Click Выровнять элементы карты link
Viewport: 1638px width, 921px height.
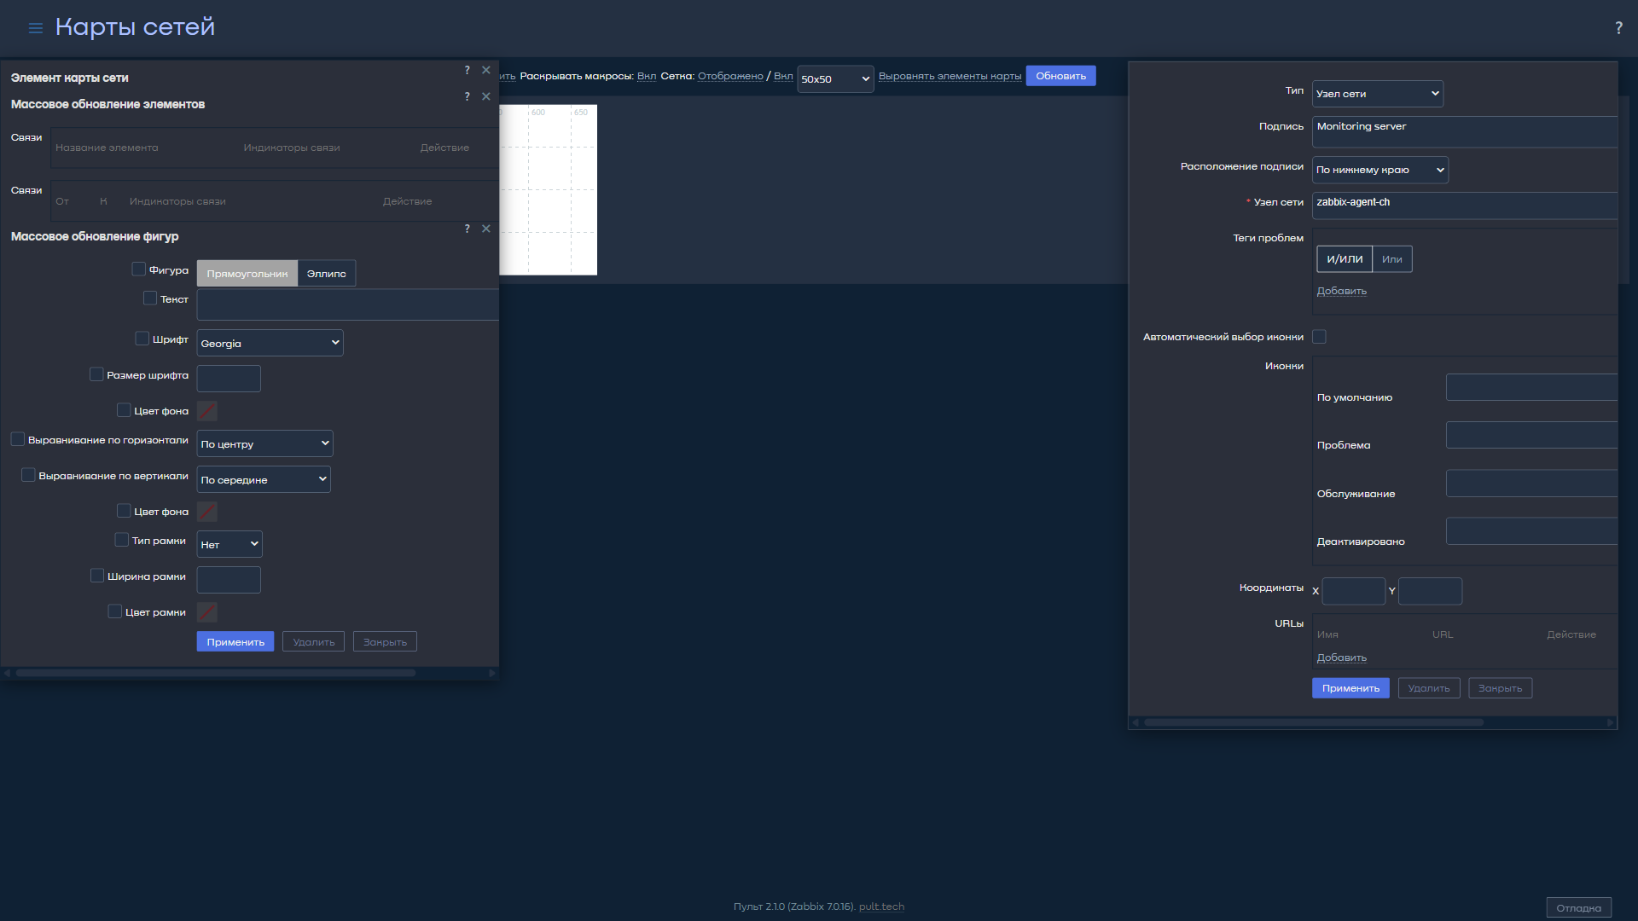(950, 76)
